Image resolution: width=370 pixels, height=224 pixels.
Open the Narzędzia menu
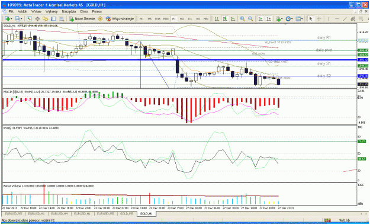pyautogui.click(x=69, y=11)
